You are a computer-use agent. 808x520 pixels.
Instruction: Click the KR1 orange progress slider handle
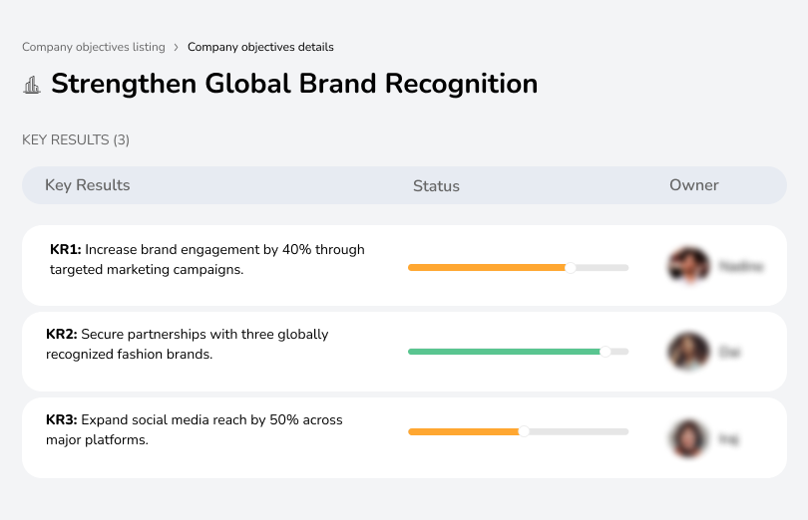click(x=571, y=267)
